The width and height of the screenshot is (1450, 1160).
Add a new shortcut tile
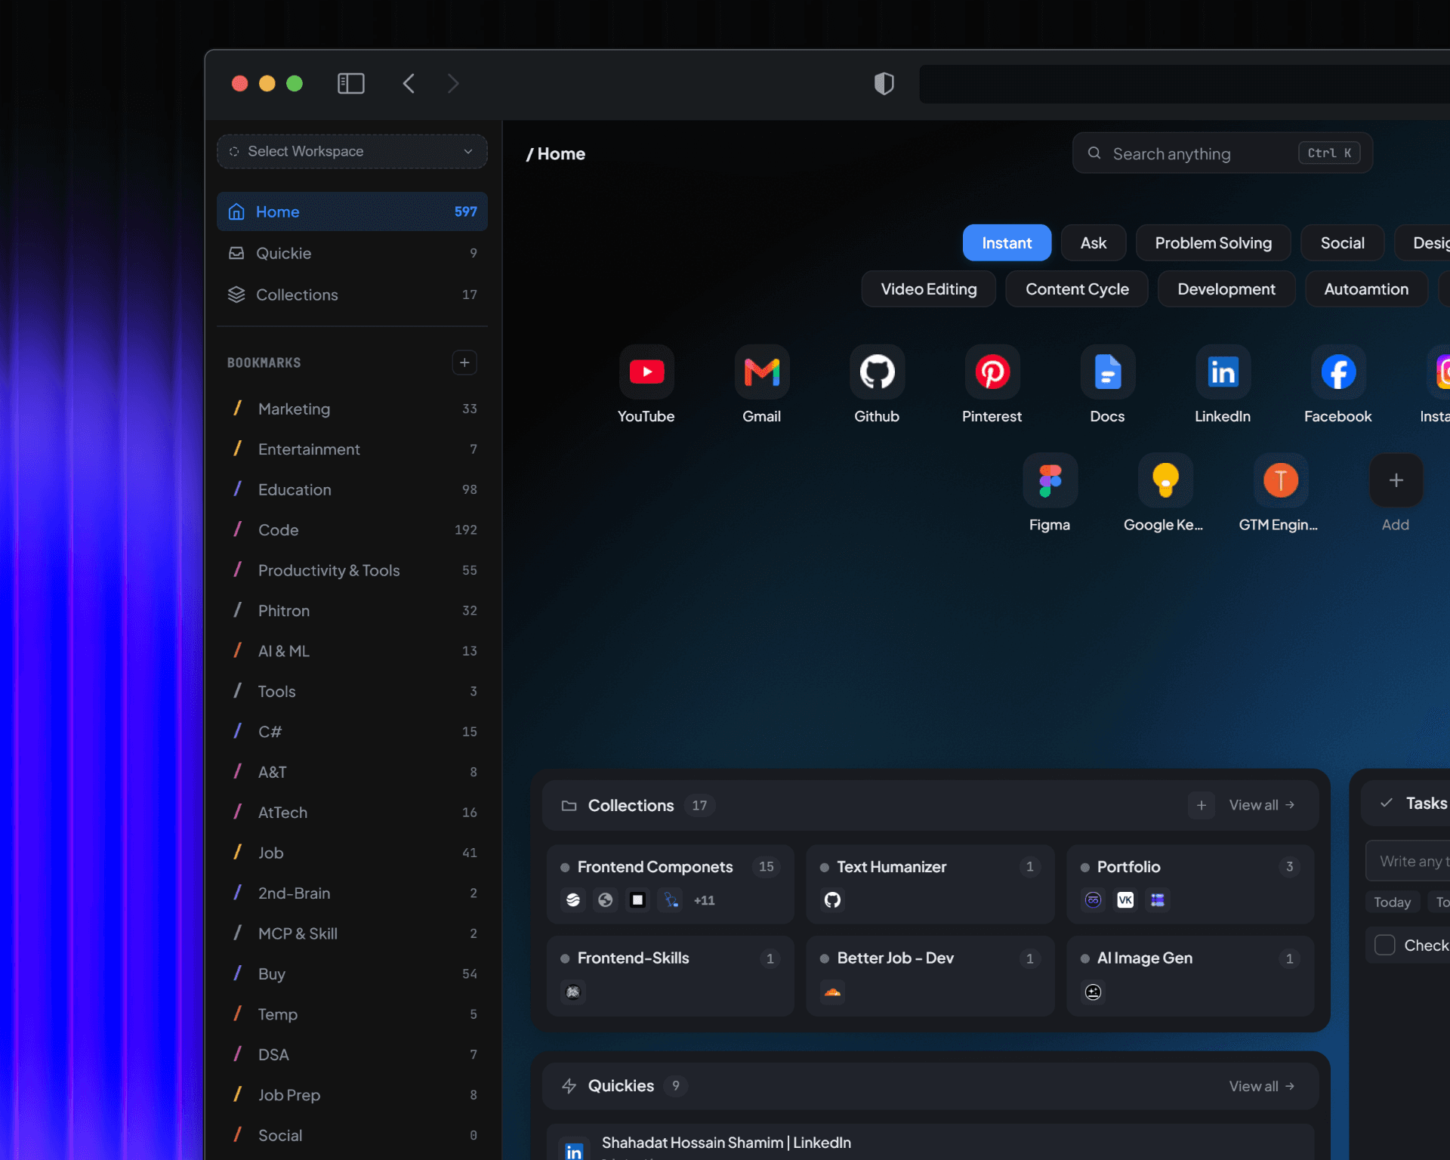(x=1396, y=480)
